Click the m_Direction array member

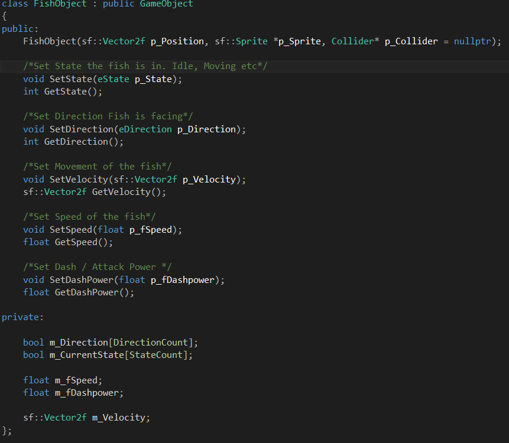(x=79, y=343)
